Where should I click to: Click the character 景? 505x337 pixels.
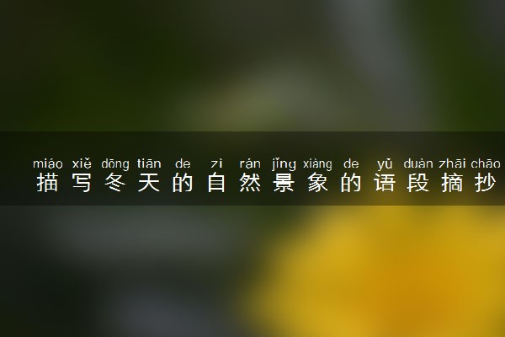(x=284, y=183)
